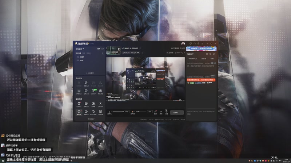Switch to the 在线用户(0) tab
This screenshot has height=163, width=291.
[x=193, y=59]
